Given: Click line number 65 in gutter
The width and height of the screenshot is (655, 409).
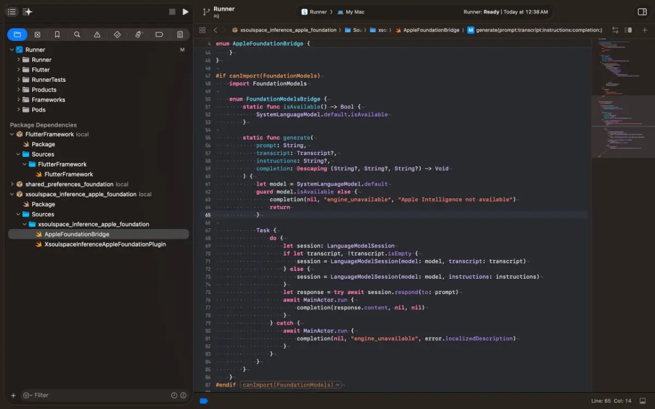Looking at the screenshot, I should (x=207, y=215).
